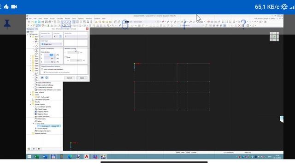The width and height of the screenshot is (295, 166).
Task: Adjust X coordinate spinner arrows
Action: [x=55, y=55]
